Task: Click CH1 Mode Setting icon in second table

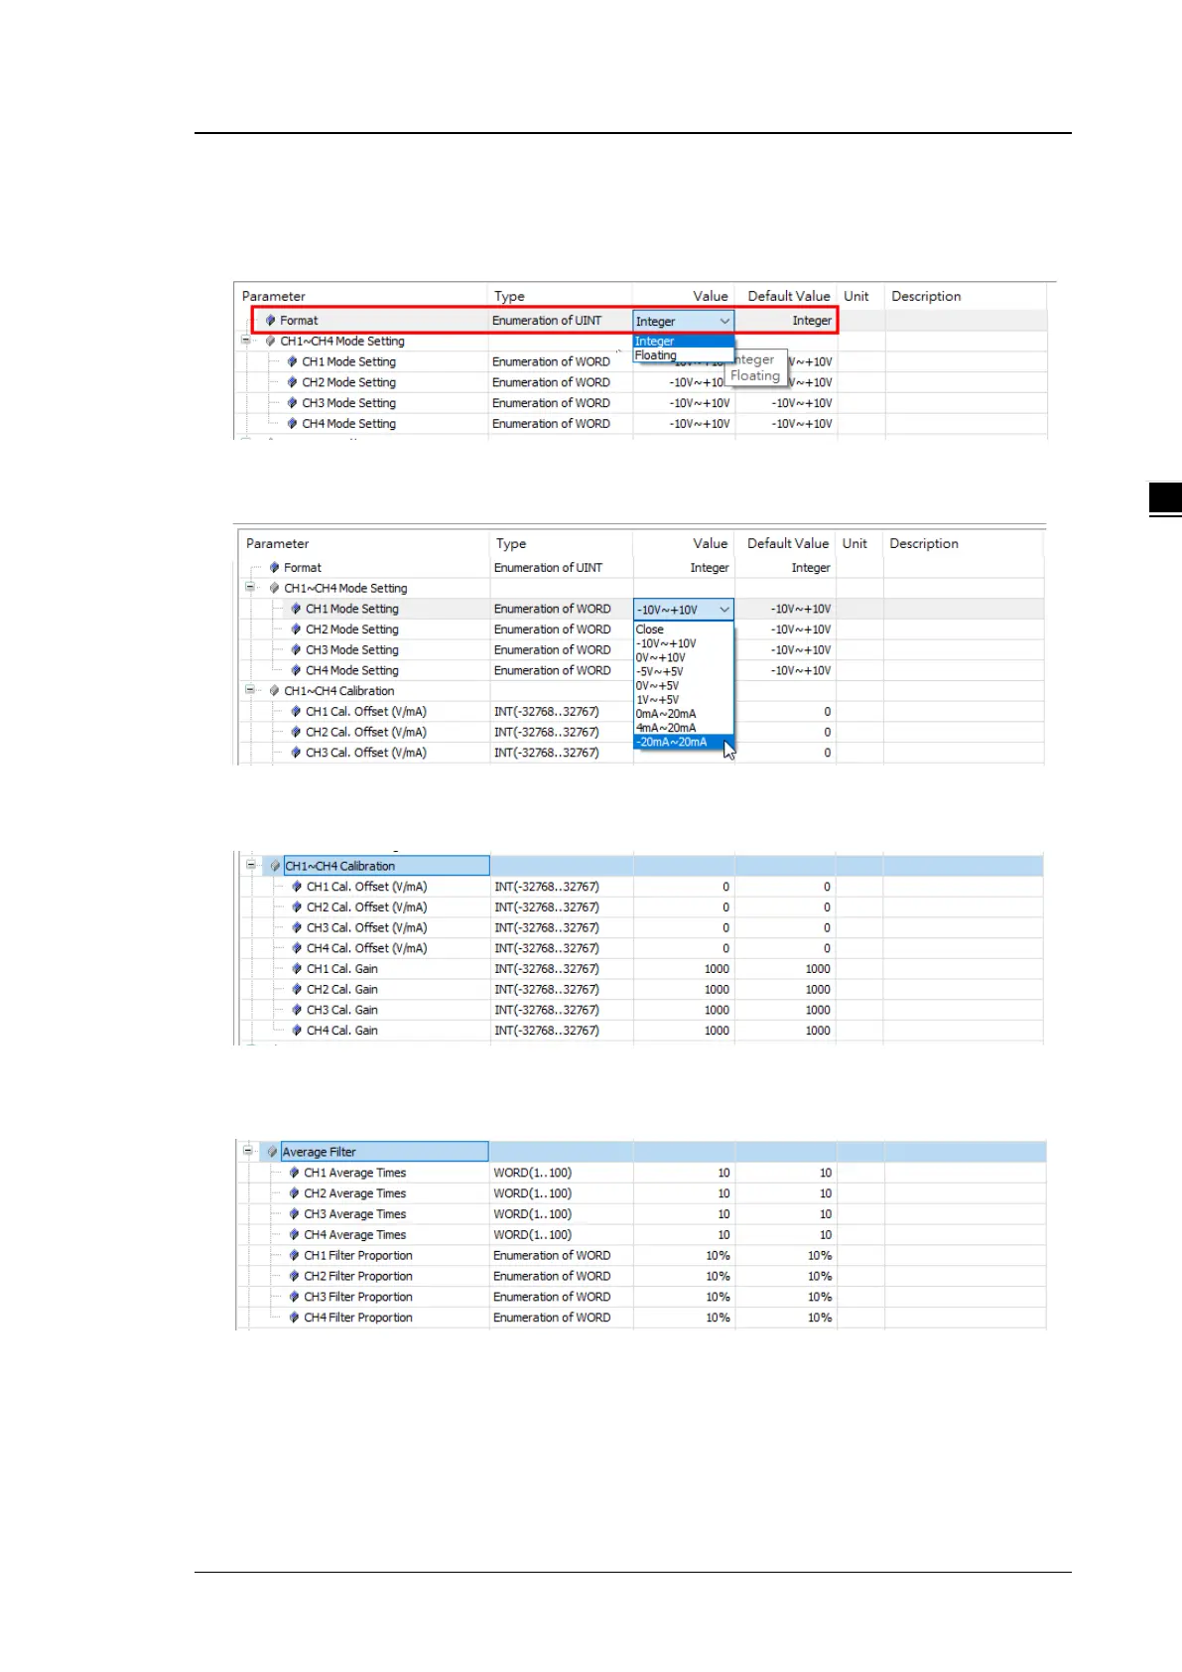Action: [296, 609]
